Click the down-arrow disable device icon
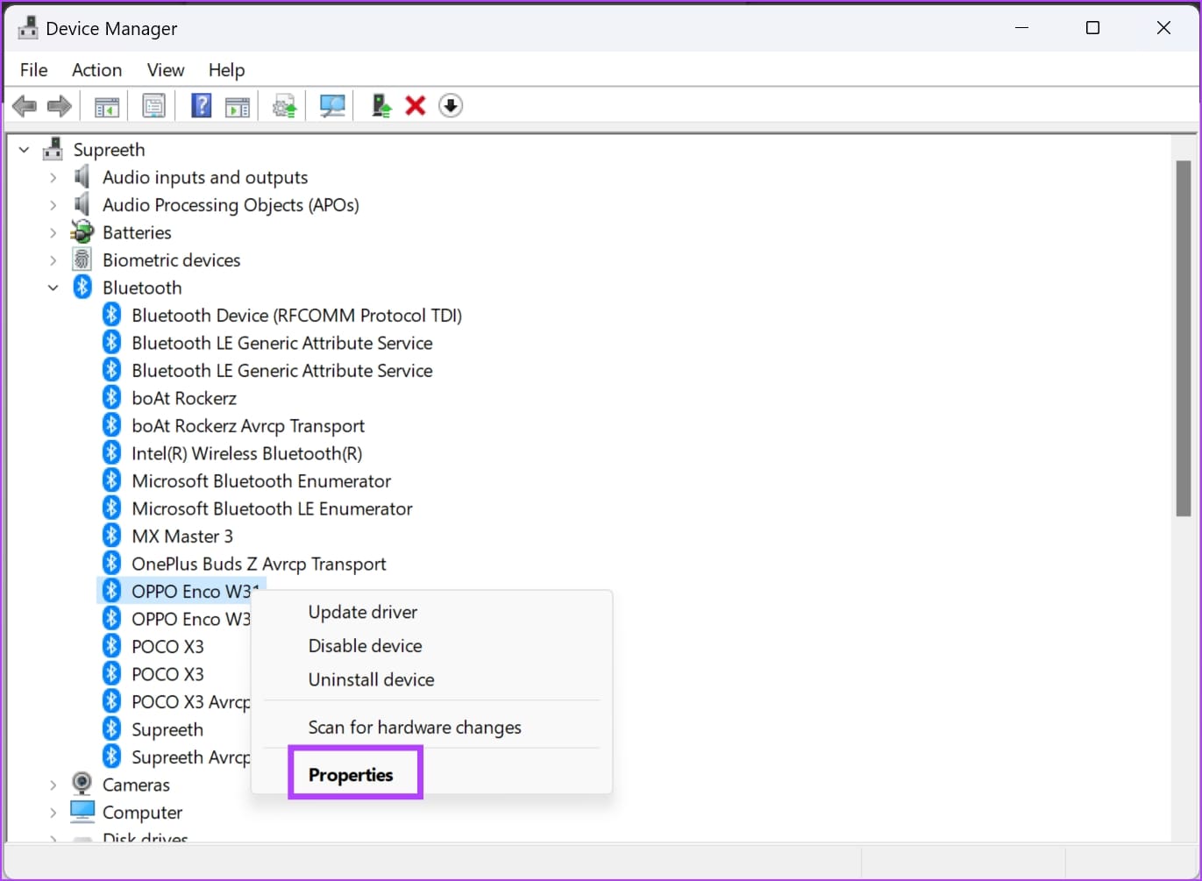This screenshot has width=1202, height=881. (451, 106)
